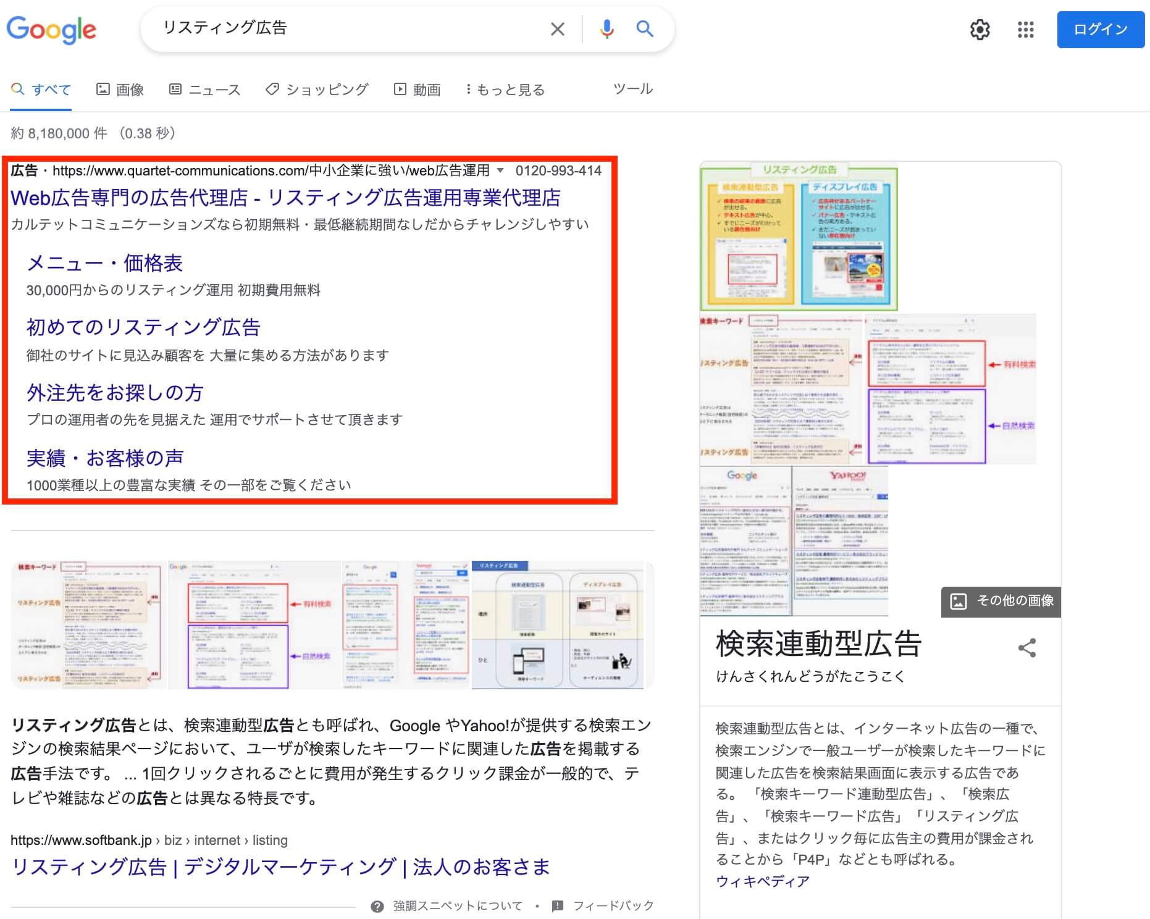Open the Web広告専門の広告代理店 ad headline
This screenshot has height=919, width=1150.
(x=285, y=198)
